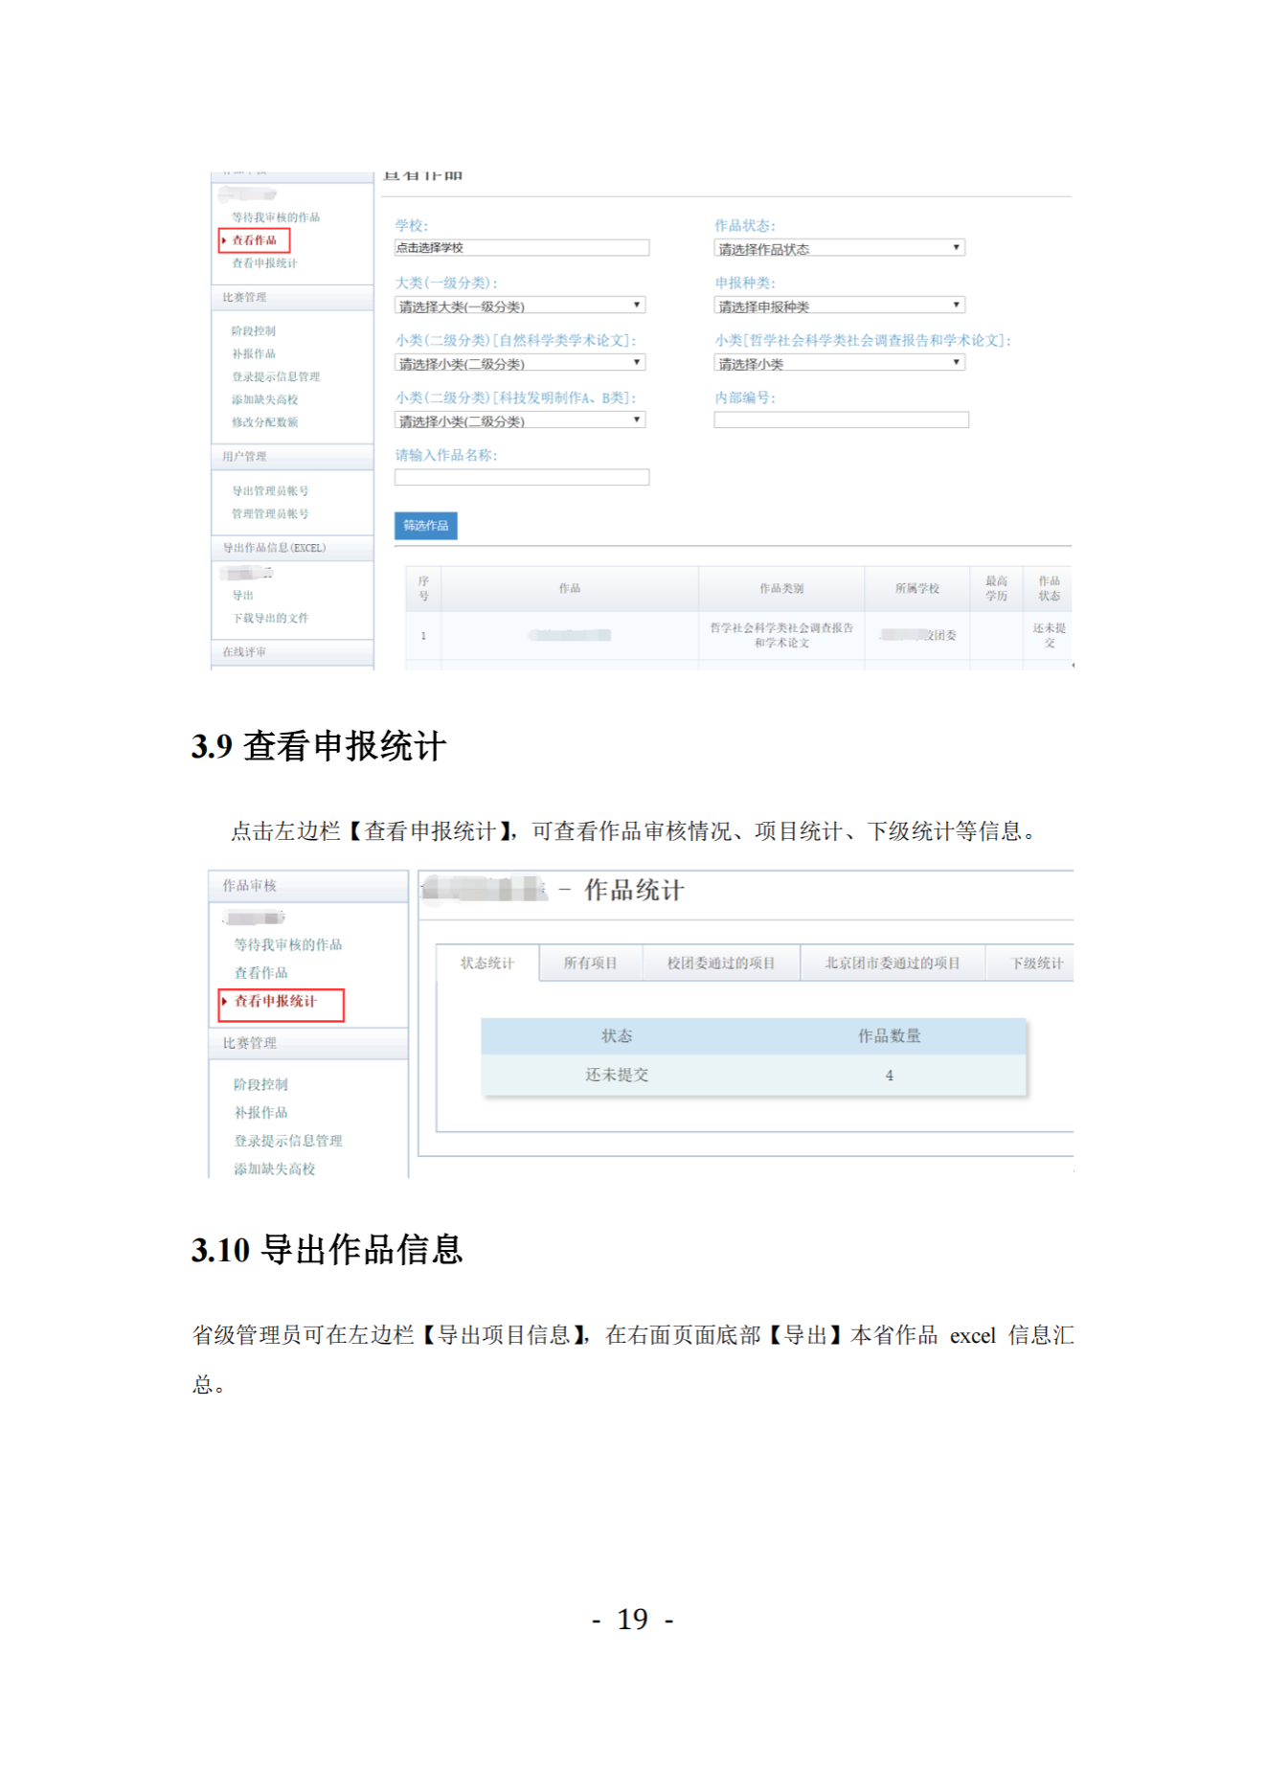The height and width of the screenshot is (1792, 1266).
Task: Switch to the 所有项目 tab
Action: coord(590,964)
